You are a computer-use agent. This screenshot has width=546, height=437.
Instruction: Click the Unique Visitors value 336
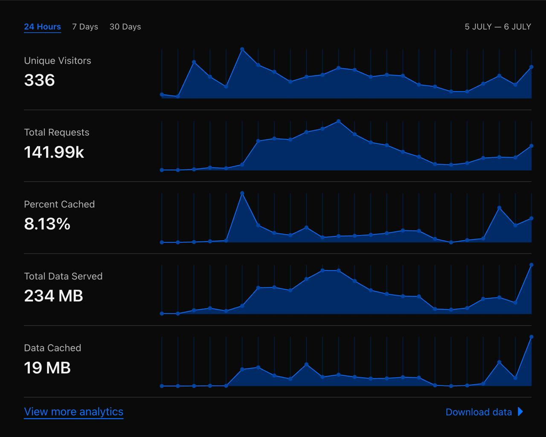(39, 80)
